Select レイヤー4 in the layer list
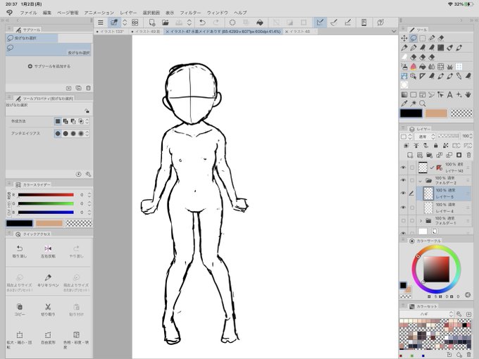Image resolution: width=479 pixels, height=359 pixels. 445,207
